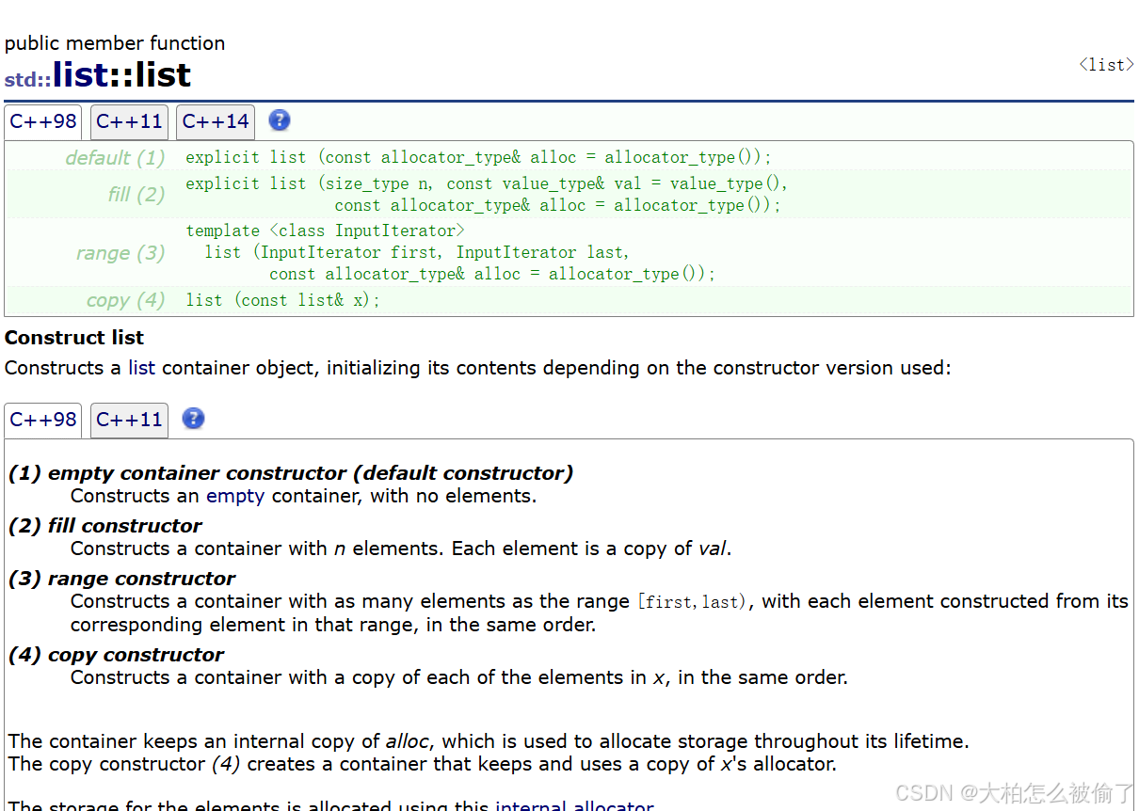The height and width of the screenshot is (811, 1139).
Task: Click the 'default (1)' prototype label
Action: point(115,158)
